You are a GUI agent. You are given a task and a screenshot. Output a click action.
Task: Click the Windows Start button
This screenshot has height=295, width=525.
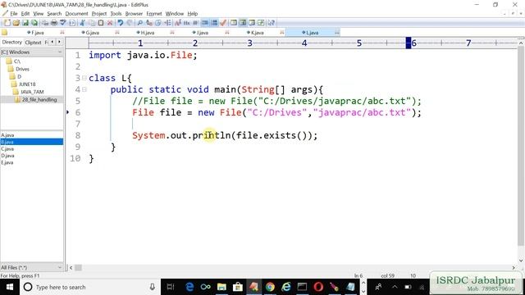[10, 287]
